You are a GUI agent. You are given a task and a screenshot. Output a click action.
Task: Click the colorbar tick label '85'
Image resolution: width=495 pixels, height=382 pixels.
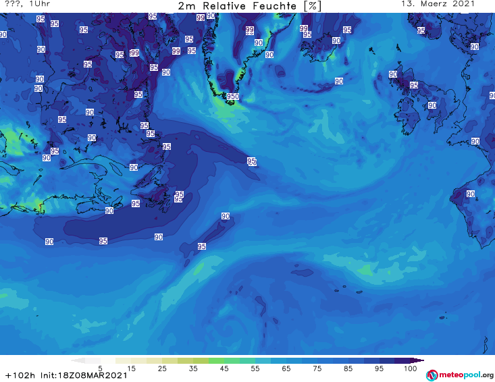[x=348, y=369]
